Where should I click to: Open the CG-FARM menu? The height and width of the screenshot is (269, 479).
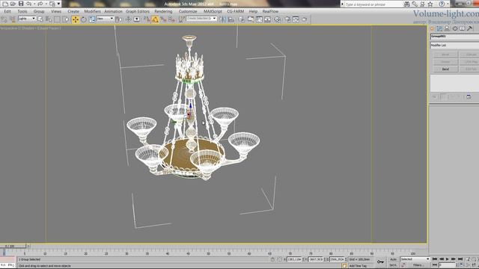click(x=236, y=11)
